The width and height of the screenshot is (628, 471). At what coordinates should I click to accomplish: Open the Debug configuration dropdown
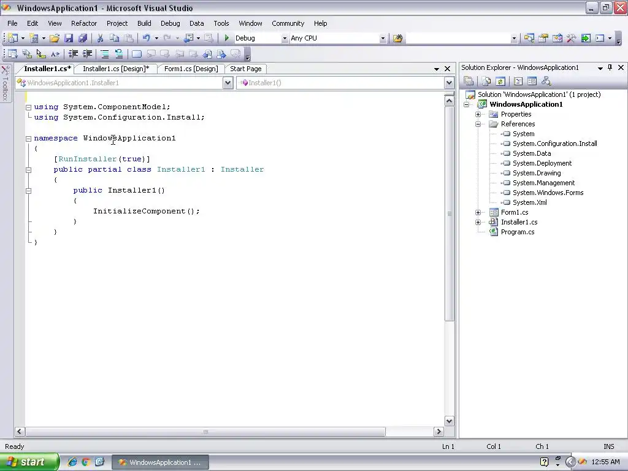(x=285, y=39)
